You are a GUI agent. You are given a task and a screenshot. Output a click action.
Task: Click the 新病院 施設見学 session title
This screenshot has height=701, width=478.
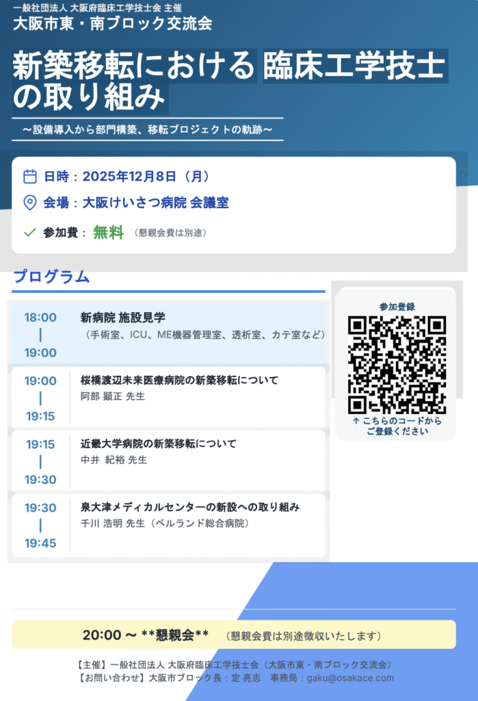123,318
